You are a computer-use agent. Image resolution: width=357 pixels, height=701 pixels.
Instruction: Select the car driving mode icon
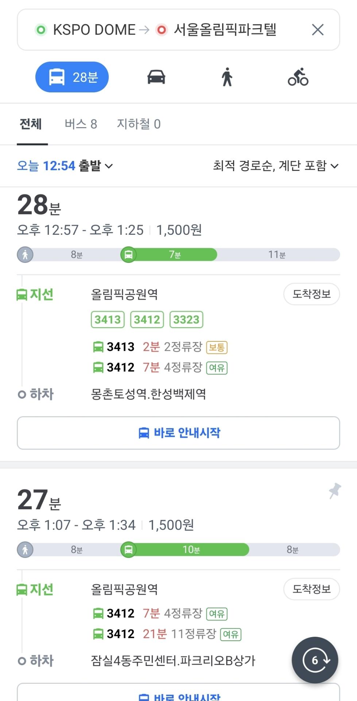coord(156,77)
